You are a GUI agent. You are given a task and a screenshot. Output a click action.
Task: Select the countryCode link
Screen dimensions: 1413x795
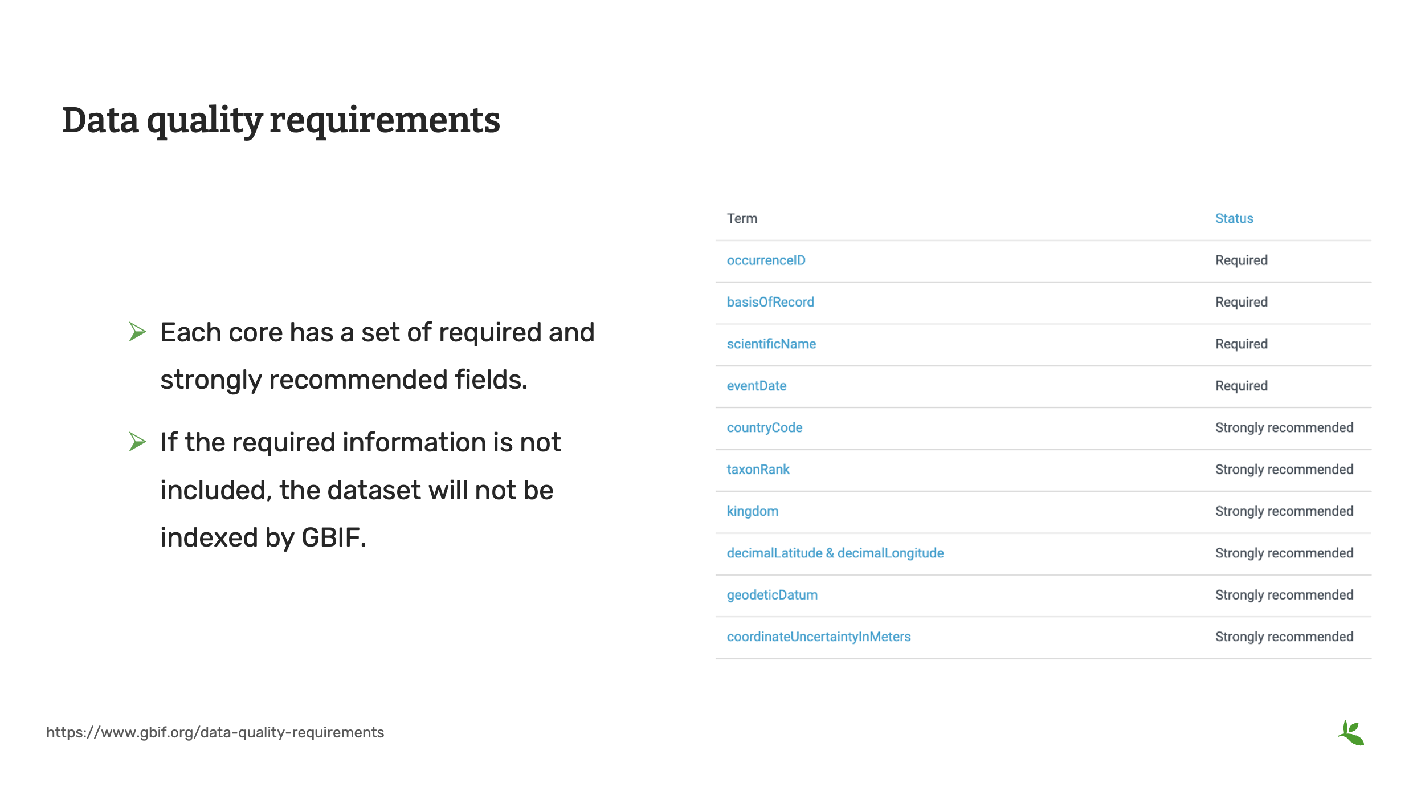point(765,427)
